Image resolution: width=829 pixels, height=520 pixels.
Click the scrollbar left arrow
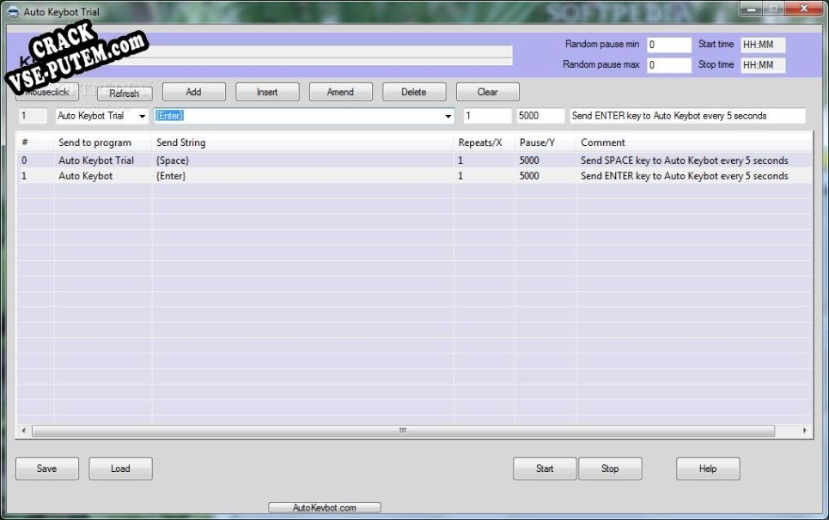click(x=24, y=431)
